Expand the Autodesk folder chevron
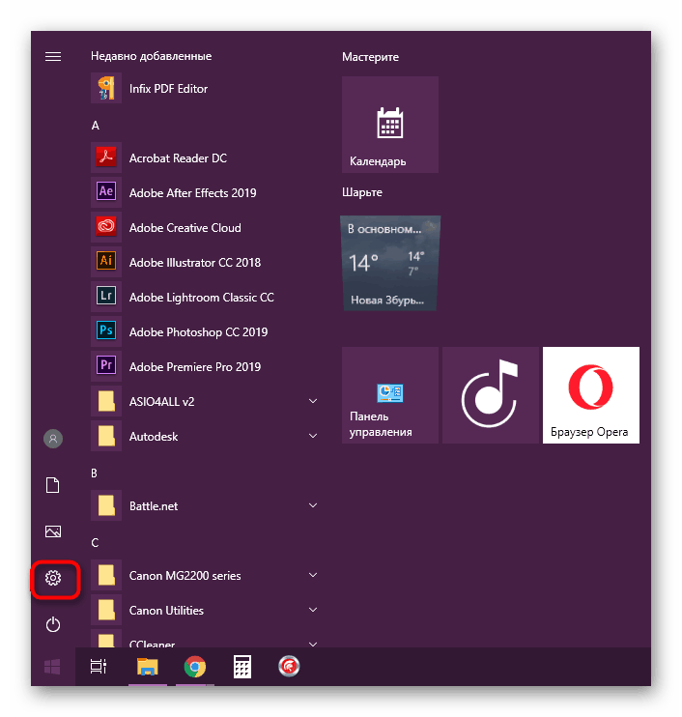 (x=313, y=436)
